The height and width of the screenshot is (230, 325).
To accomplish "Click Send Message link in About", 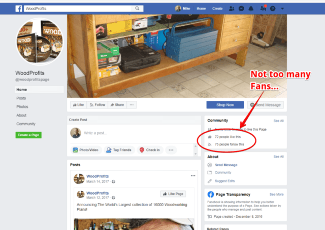I will pyautogui.click(x=226, y=165).
